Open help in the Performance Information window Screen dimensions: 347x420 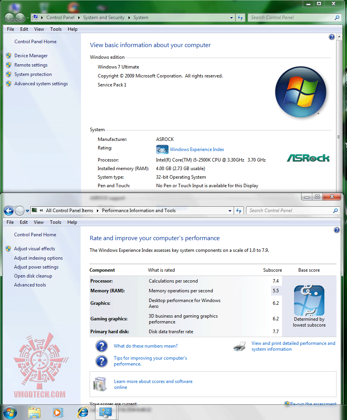pos(337,230)
